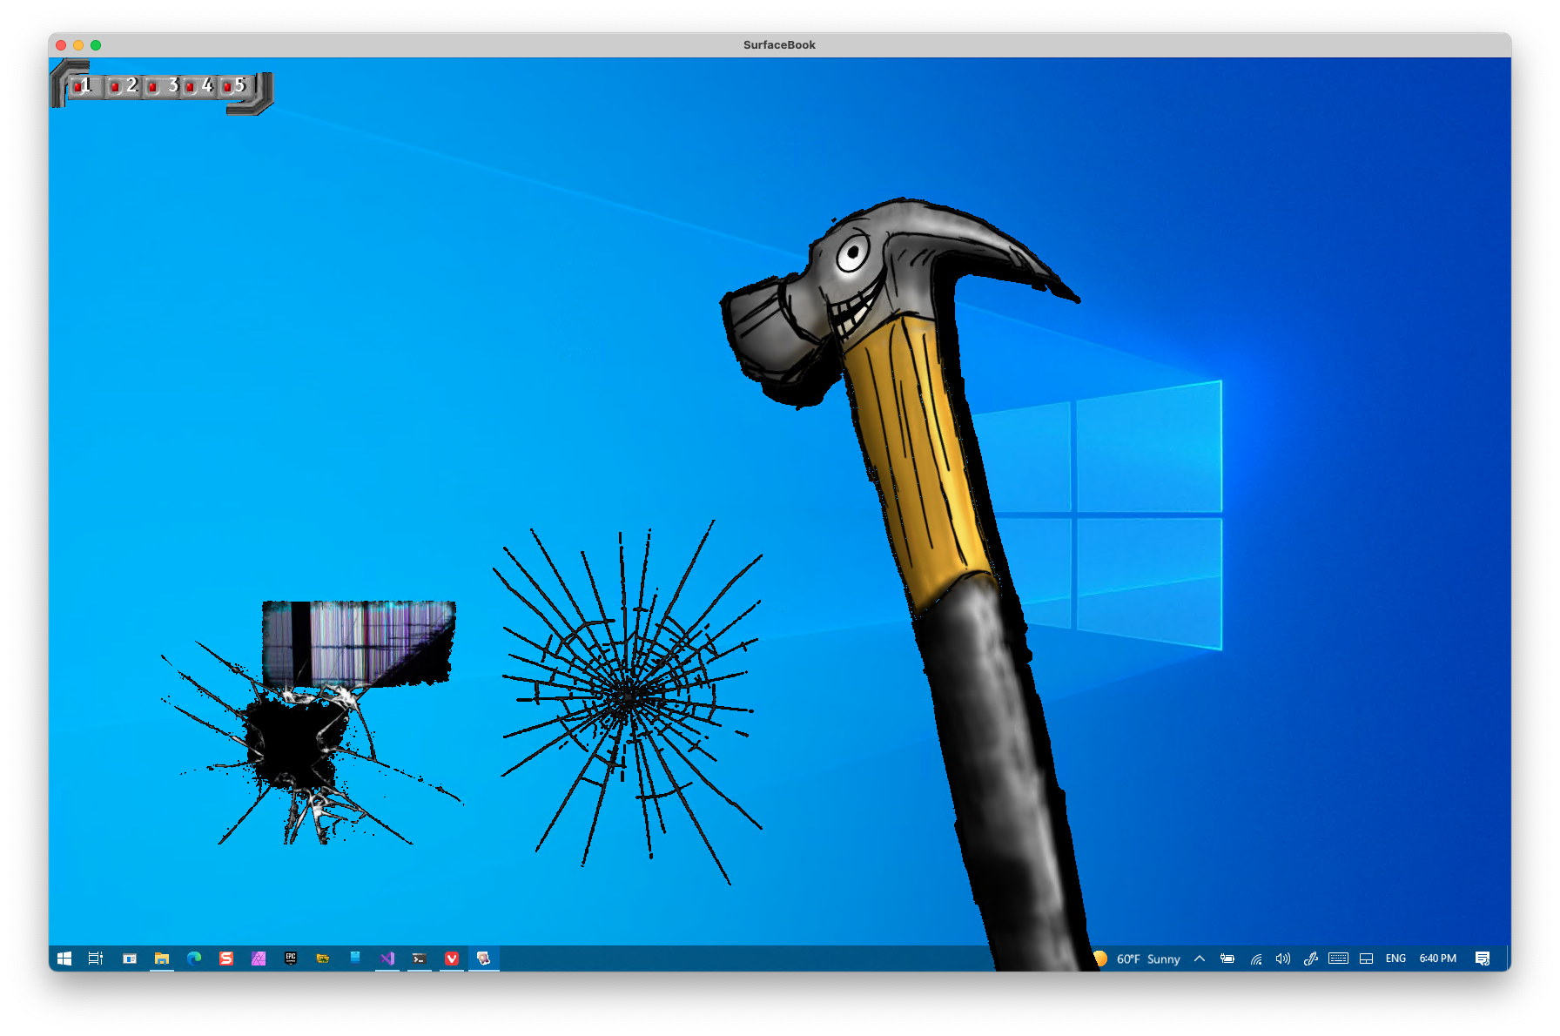Open the calendar by clicking the clock
This screenshot has width=1560, height=1036.
click(x=1436, y=959)
